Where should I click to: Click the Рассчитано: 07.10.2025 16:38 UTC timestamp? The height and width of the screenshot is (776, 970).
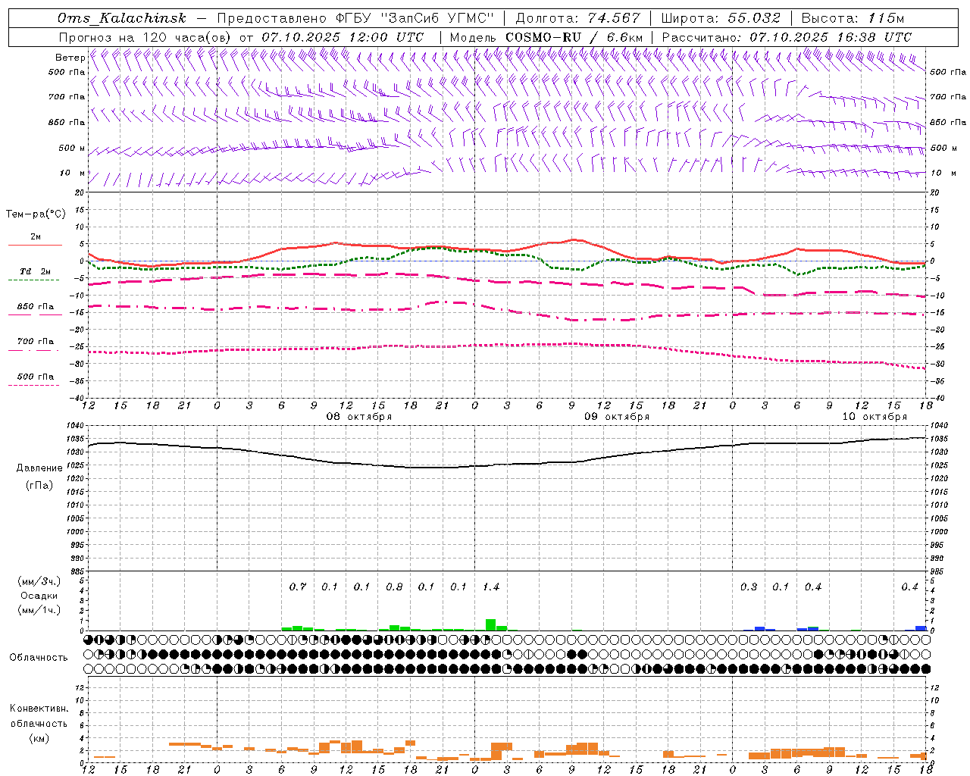[x=787, y=37]
